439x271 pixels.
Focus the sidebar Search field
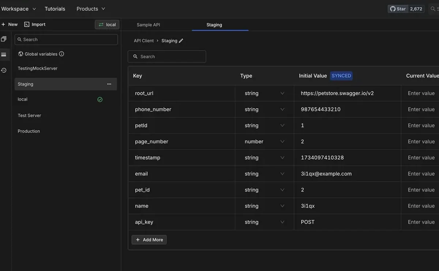[66, 39]
